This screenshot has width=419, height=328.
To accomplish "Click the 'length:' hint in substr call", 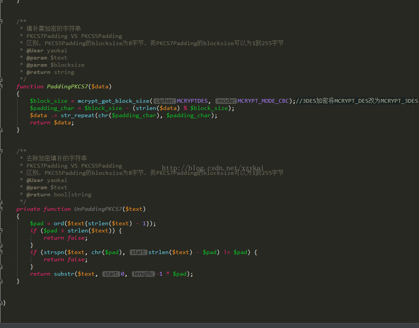I will click(x=143, y=274).
